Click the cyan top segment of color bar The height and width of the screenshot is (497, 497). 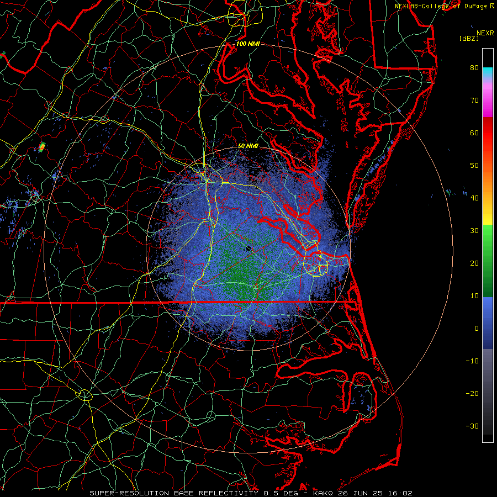[x=488, y=71]
